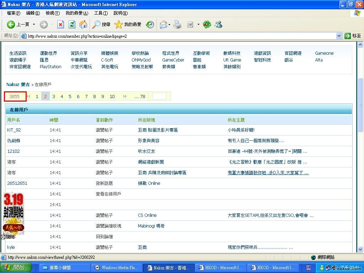Click the grey Forward arrow button

[x=44, y=25]
